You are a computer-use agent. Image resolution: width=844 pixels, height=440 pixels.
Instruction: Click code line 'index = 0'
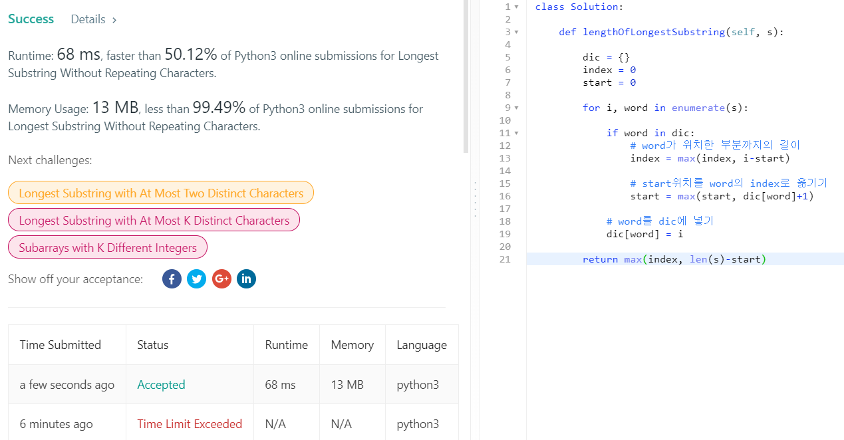[x=609, y=70]
